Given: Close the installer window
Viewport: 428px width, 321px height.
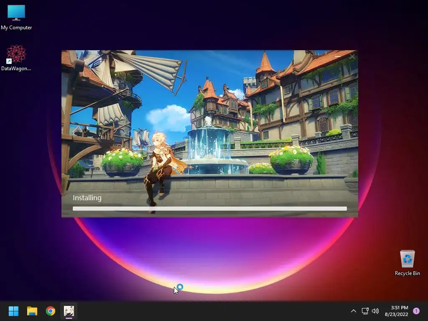Looking at the screenshot, I should (x=352, y=56).
